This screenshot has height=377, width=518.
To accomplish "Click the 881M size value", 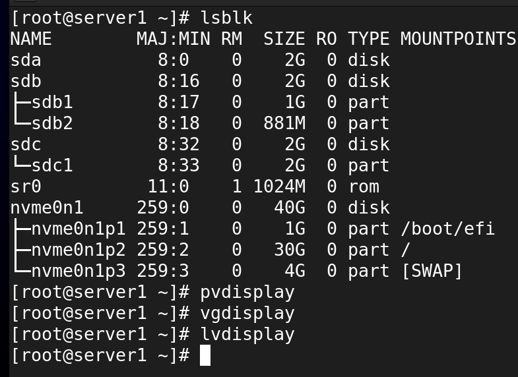I will [x=284, y=123].
